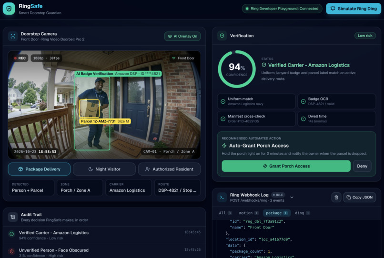Click the Zone Porch / Zone A tile
The width and height of the screenshot is (384, 258).
80,188
